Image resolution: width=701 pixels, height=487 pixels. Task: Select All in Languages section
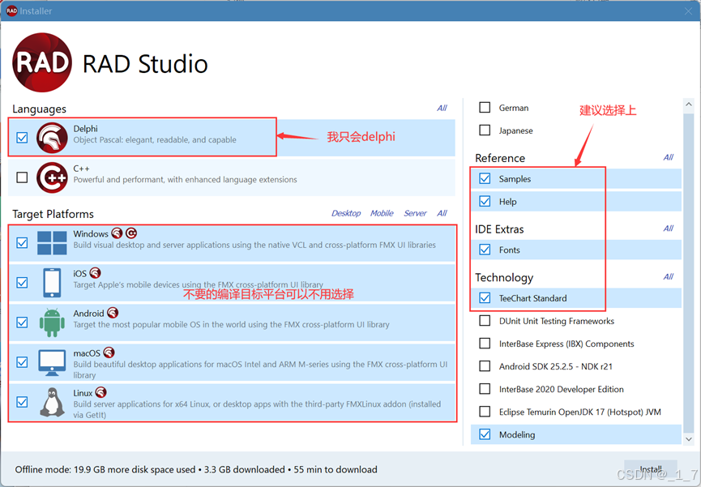442,108
